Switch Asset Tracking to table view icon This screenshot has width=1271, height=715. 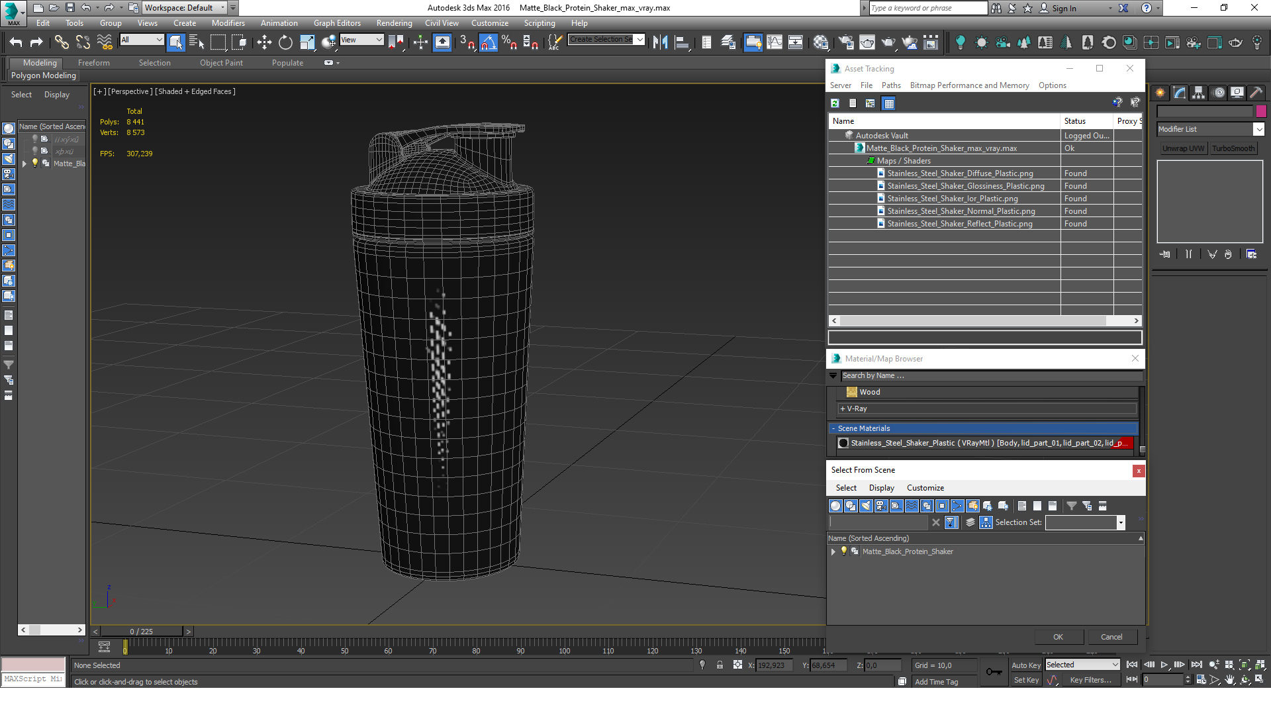coord(889,103)
